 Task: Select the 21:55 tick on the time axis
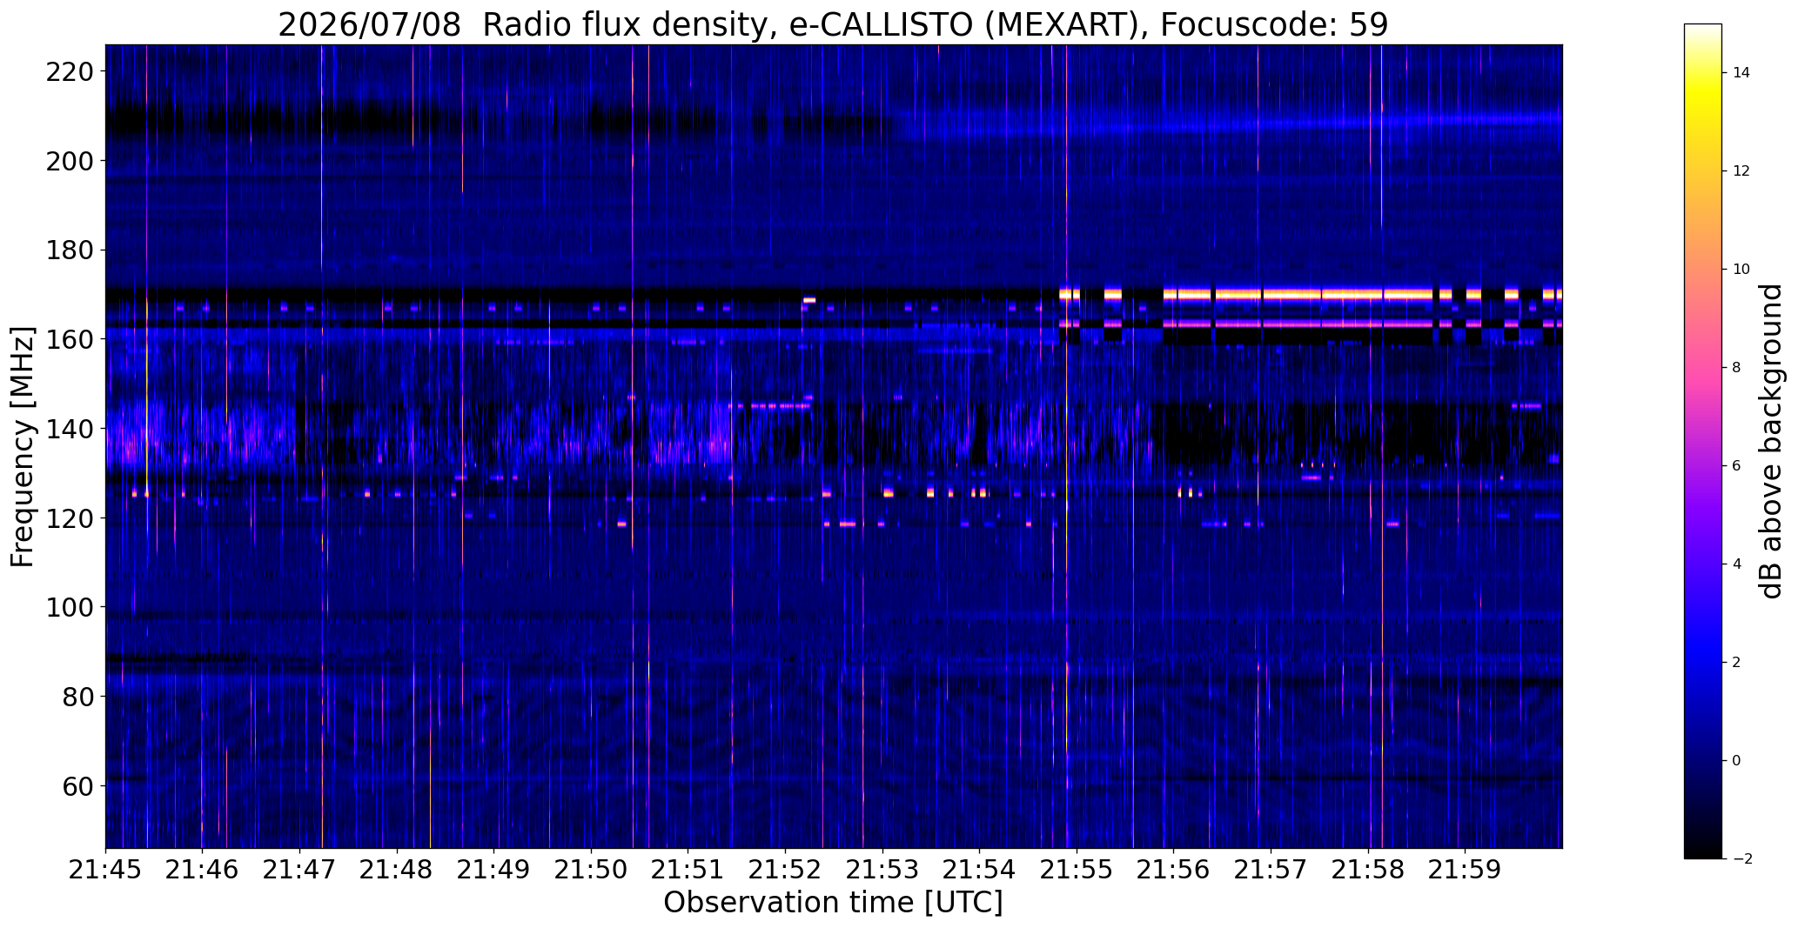(x=1077, y=870)
